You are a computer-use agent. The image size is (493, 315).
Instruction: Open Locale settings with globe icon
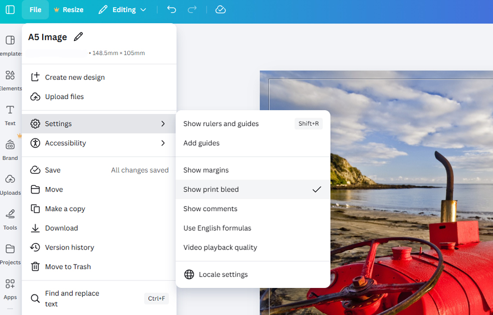pyautogui.click(x=253, y=274)
